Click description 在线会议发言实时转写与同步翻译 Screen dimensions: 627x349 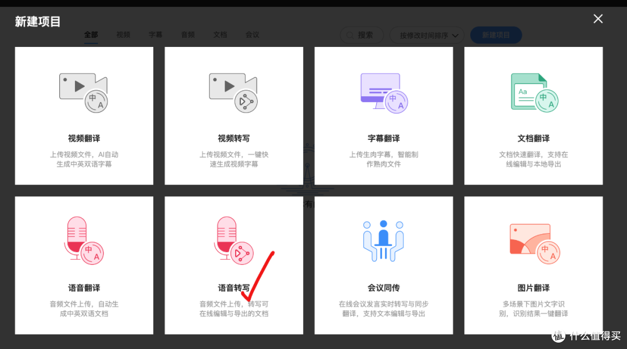(x=384, y=308)
